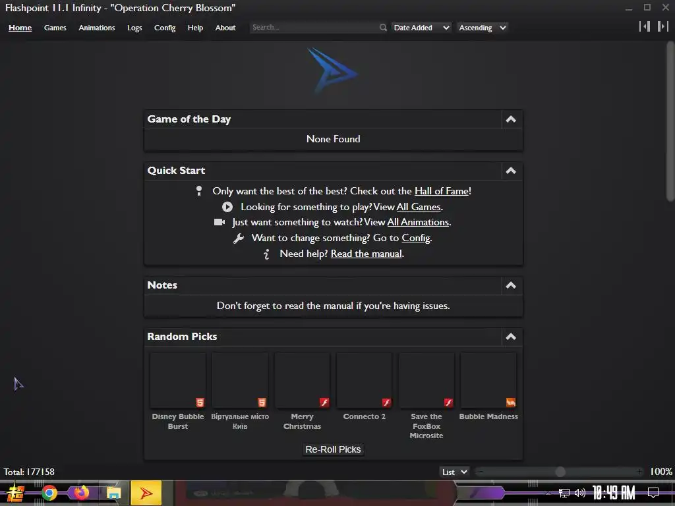Click Flash badge on Save the FoxBox

point(448,403)
